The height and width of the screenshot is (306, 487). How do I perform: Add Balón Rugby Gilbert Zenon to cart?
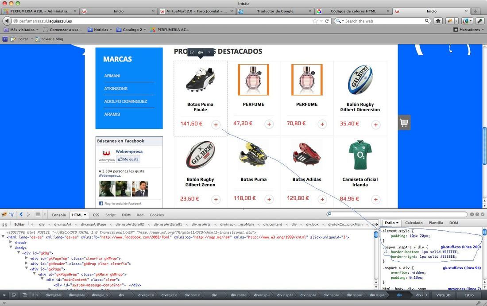[216, 199]
